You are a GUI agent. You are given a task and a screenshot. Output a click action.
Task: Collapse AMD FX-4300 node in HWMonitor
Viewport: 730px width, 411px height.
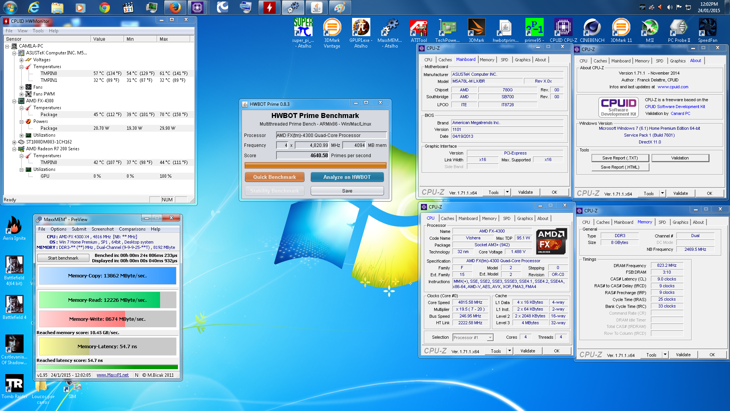click(14, 101)
